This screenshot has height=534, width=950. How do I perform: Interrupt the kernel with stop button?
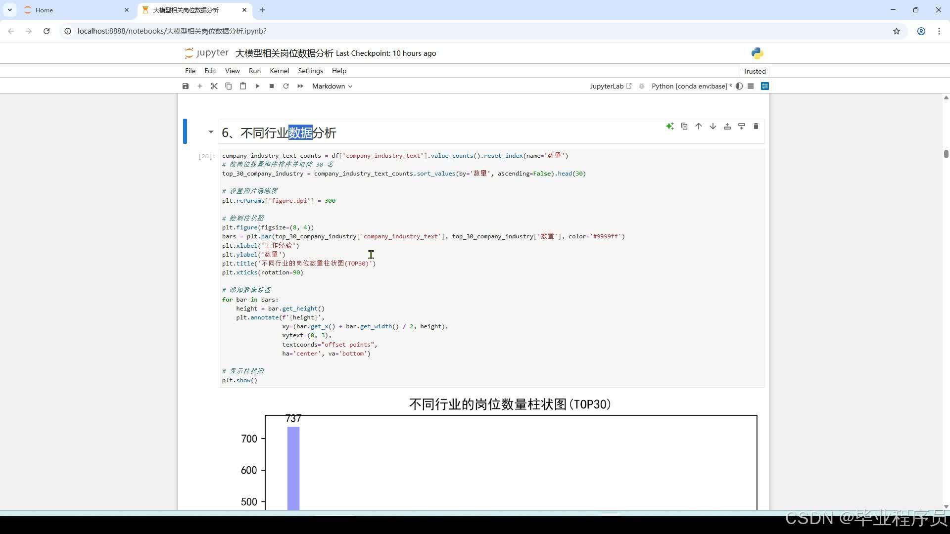(x=272, y=86)
